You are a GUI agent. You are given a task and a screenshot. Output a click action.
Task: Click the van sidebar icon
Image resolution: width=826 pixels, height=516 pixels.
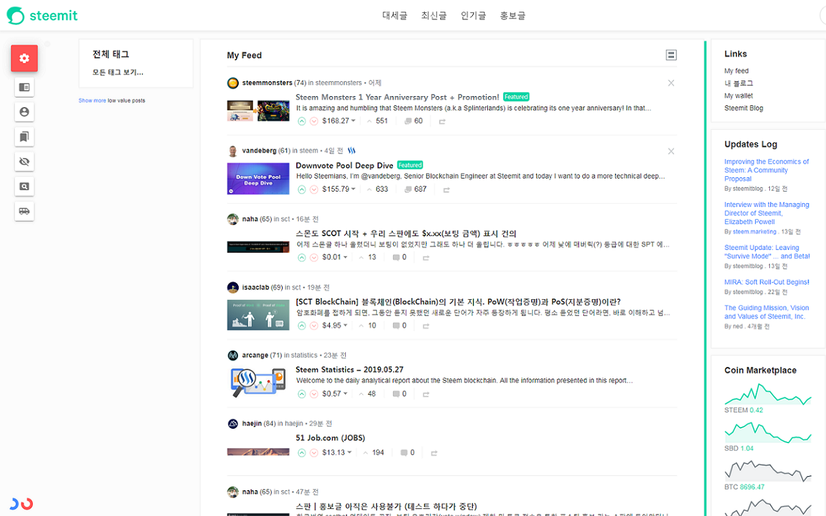[25, 211]
